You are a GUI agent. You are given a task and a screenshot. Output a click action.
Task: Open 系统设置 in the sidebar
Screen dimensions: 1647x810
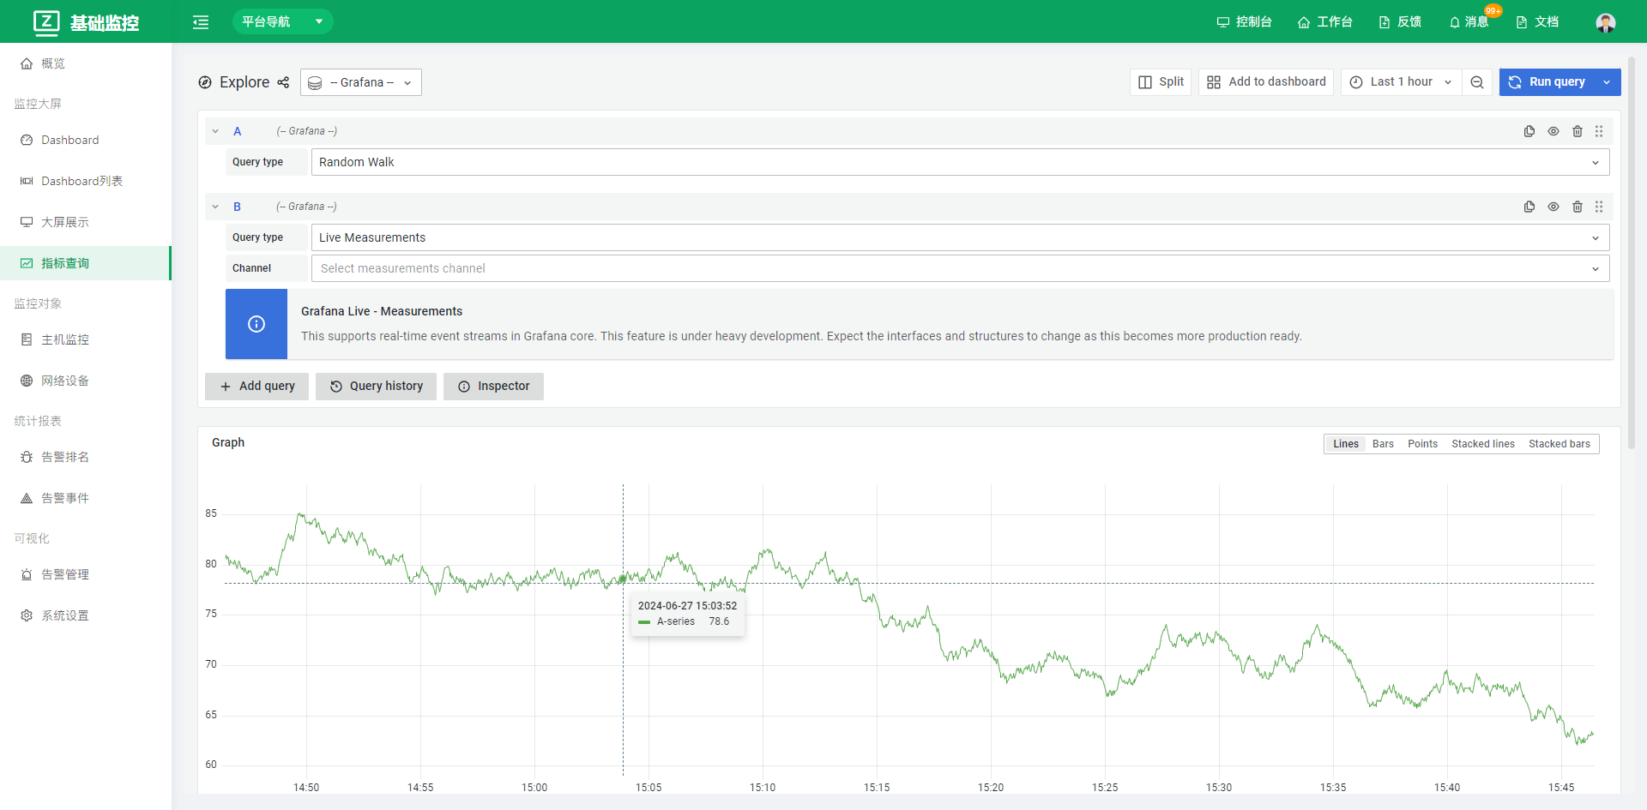86,615
